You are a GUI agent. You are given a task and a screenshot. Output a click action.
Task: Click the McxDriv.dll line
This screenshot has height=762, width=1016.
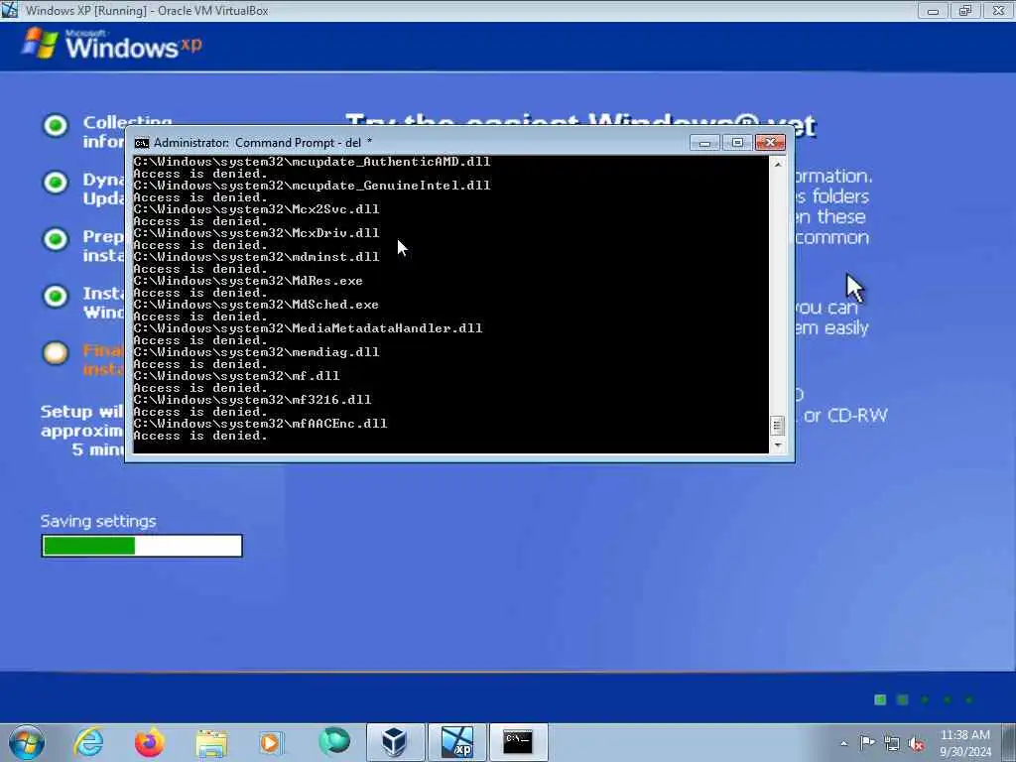click(x=256, y=232)
